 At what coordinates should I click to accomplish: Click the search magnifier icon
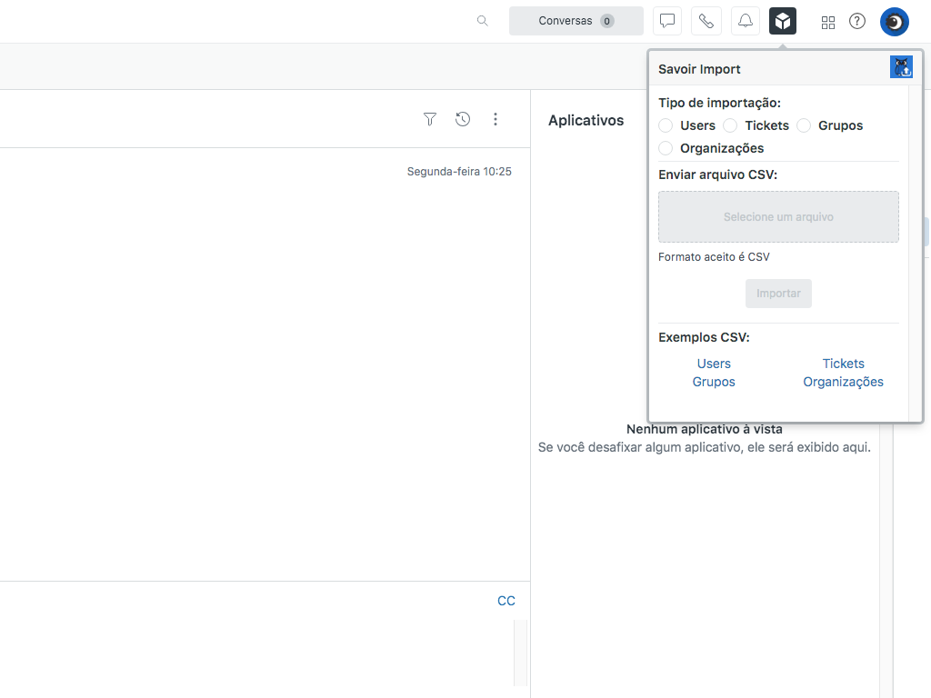point(483,21)
